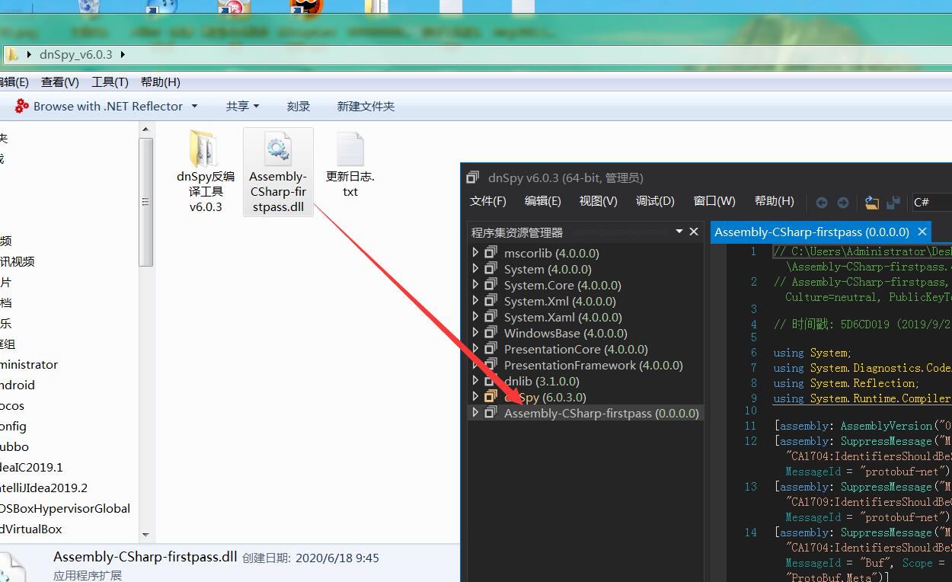Expand the Assembly-CSharp-firstpass tree node

click(475, 413)
